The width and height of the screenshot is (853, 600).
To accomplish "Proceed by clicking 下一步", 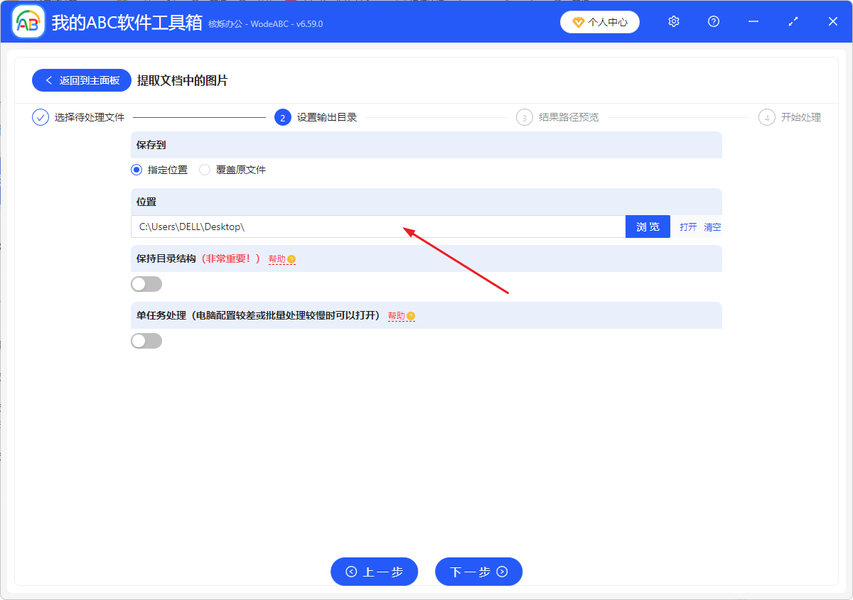I will [x=478, y=572].
